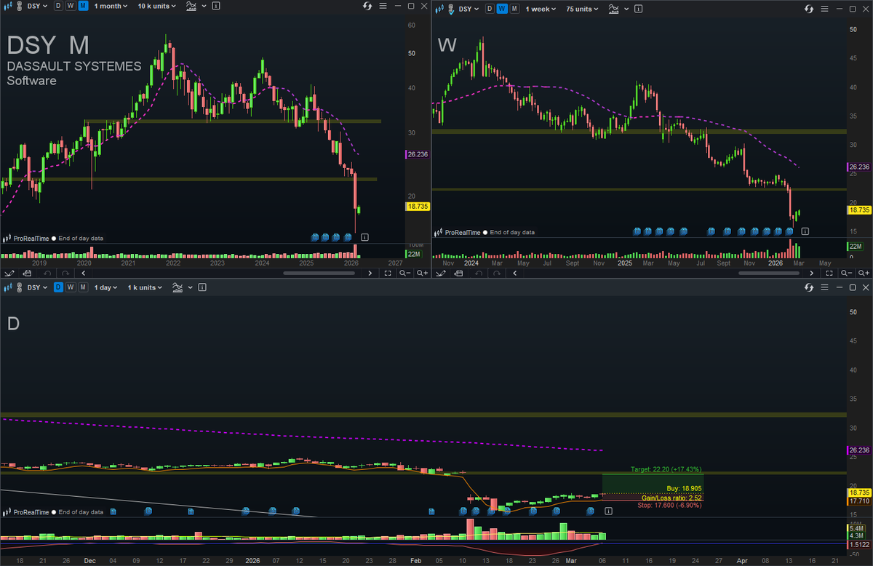Open the '10 k units' history dropdown
873x566 pixels.
point(156,6)
